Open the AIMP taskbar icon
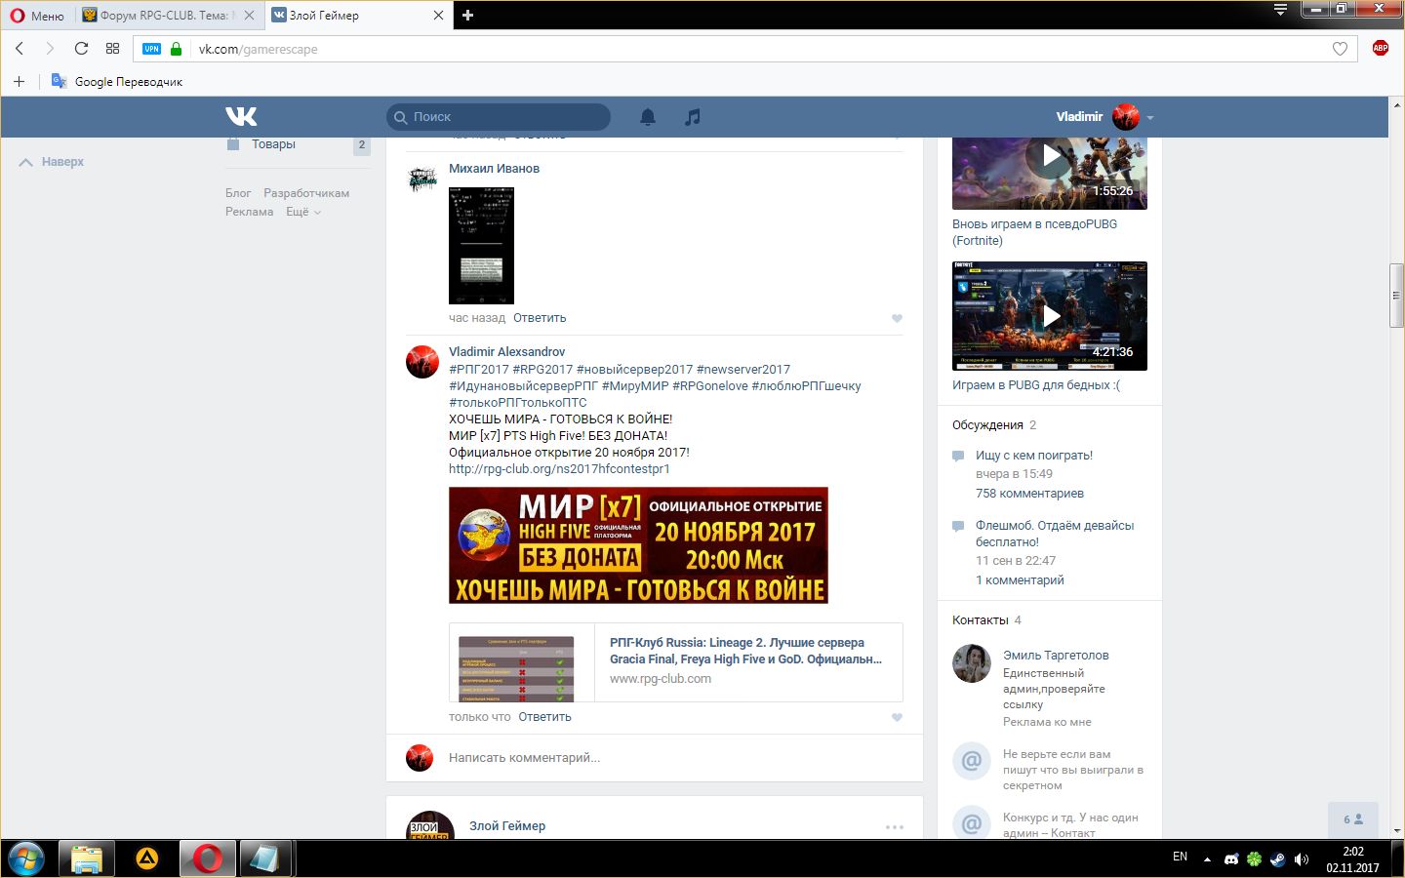Image resolution: width=1405 pixels, height=878 pixels. [x=147, y=858]
